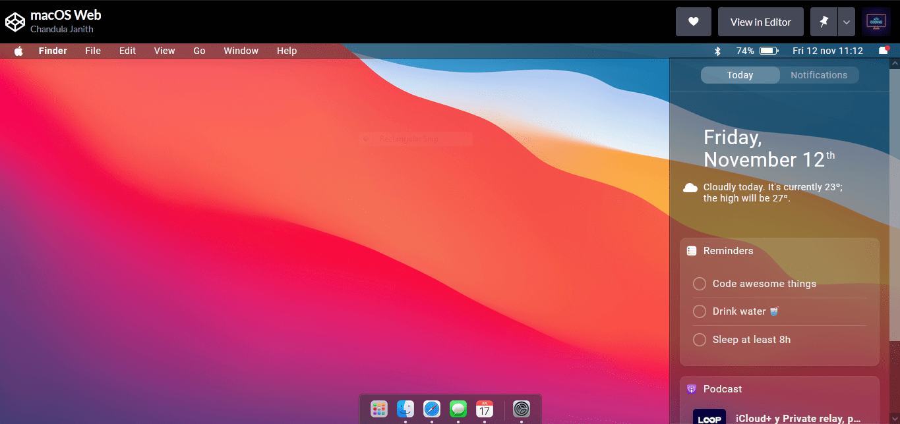900x424 pixels.
Task: Pin this pen with the pushpin icon
Action: point(824,22)
